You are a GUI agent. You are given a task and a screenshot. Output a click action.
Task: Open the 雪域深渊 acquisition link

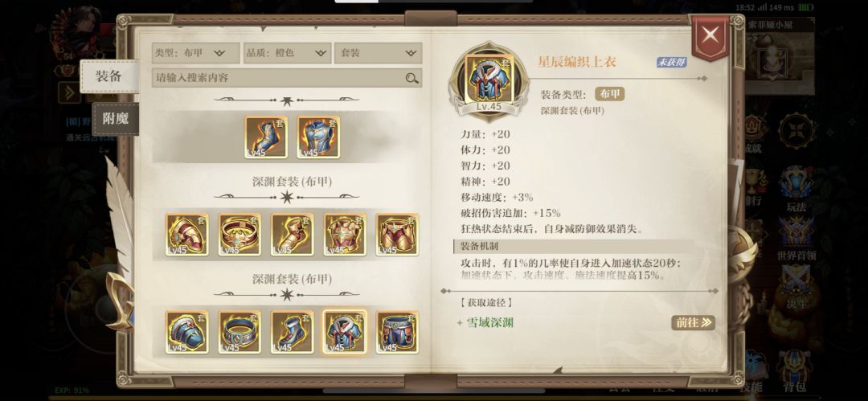(490, 322)
